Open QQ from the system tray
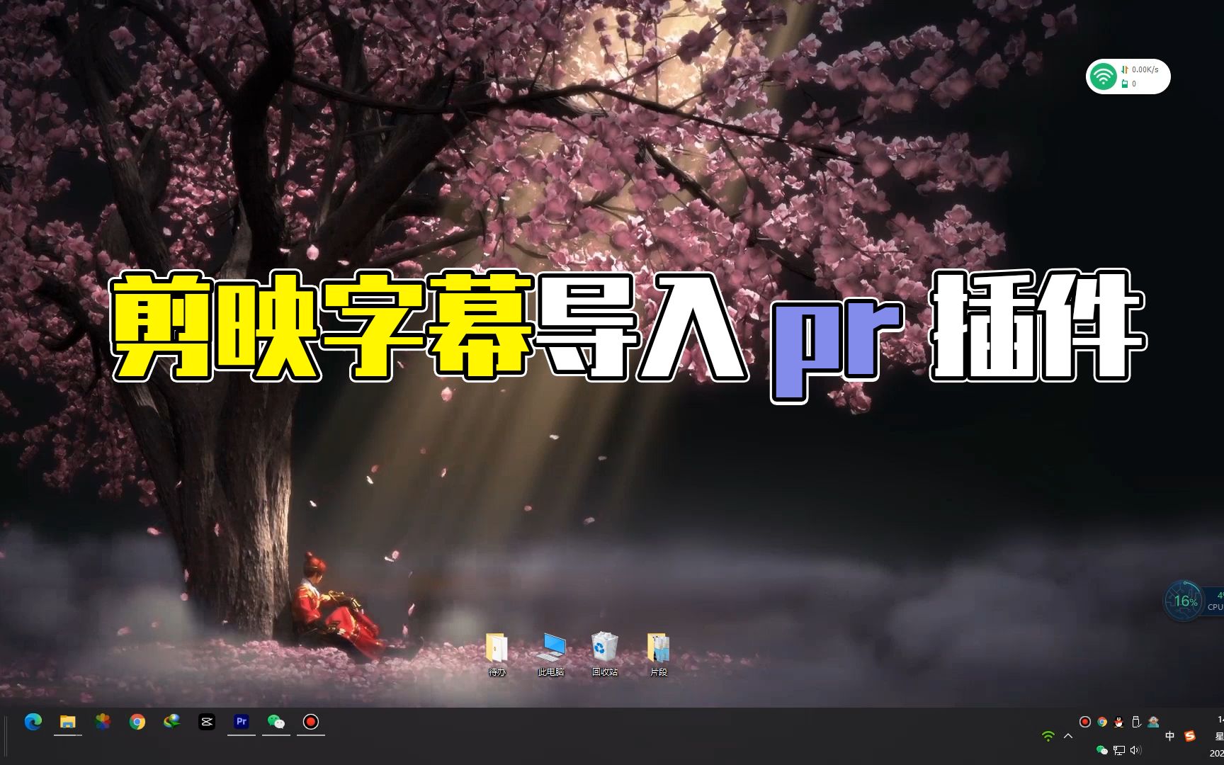 coord(1118,722)
